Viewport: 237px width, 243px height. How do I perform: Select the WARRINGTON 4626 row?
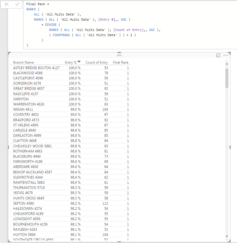[70, 104]
